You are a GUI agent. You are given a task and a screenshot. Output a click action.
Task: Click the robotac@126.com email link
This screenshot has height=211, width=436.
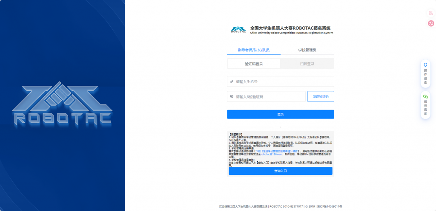[271, 154]
